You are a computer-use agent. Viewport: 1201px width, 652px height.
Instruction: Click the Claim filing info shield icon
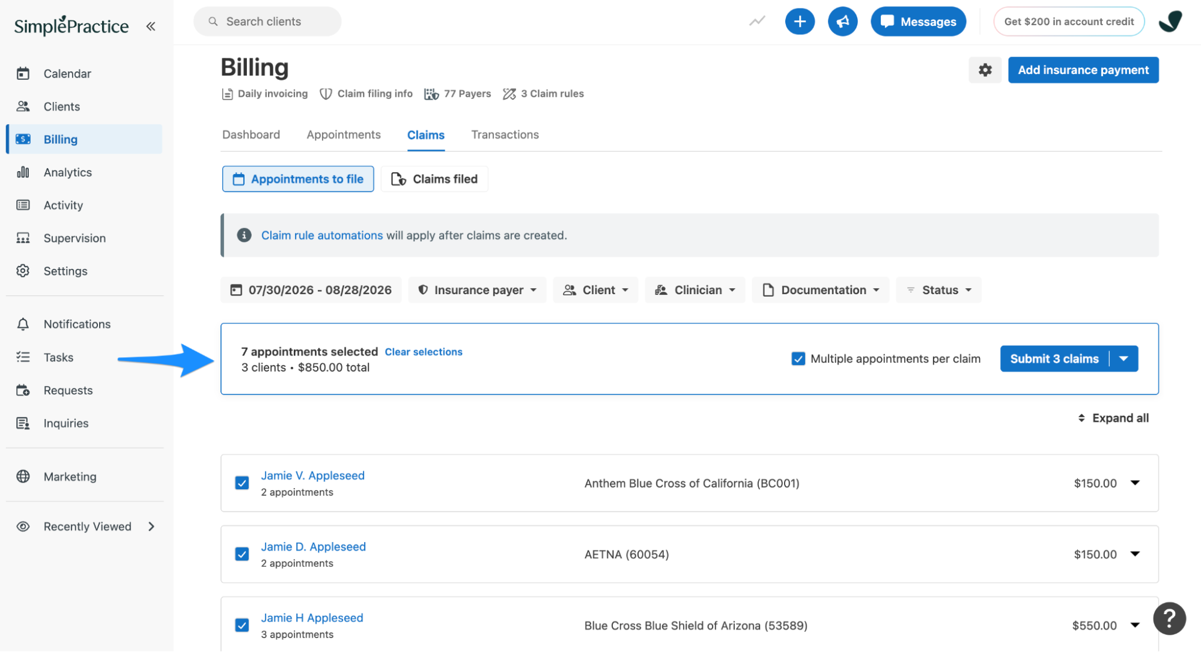click(326, 94)
